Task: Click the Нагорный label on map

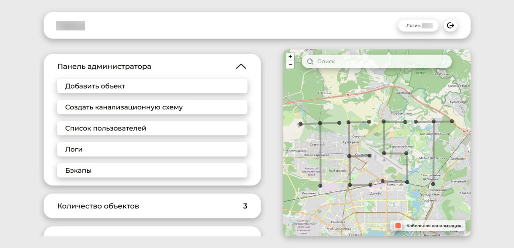Action: (x=458, y=181)
